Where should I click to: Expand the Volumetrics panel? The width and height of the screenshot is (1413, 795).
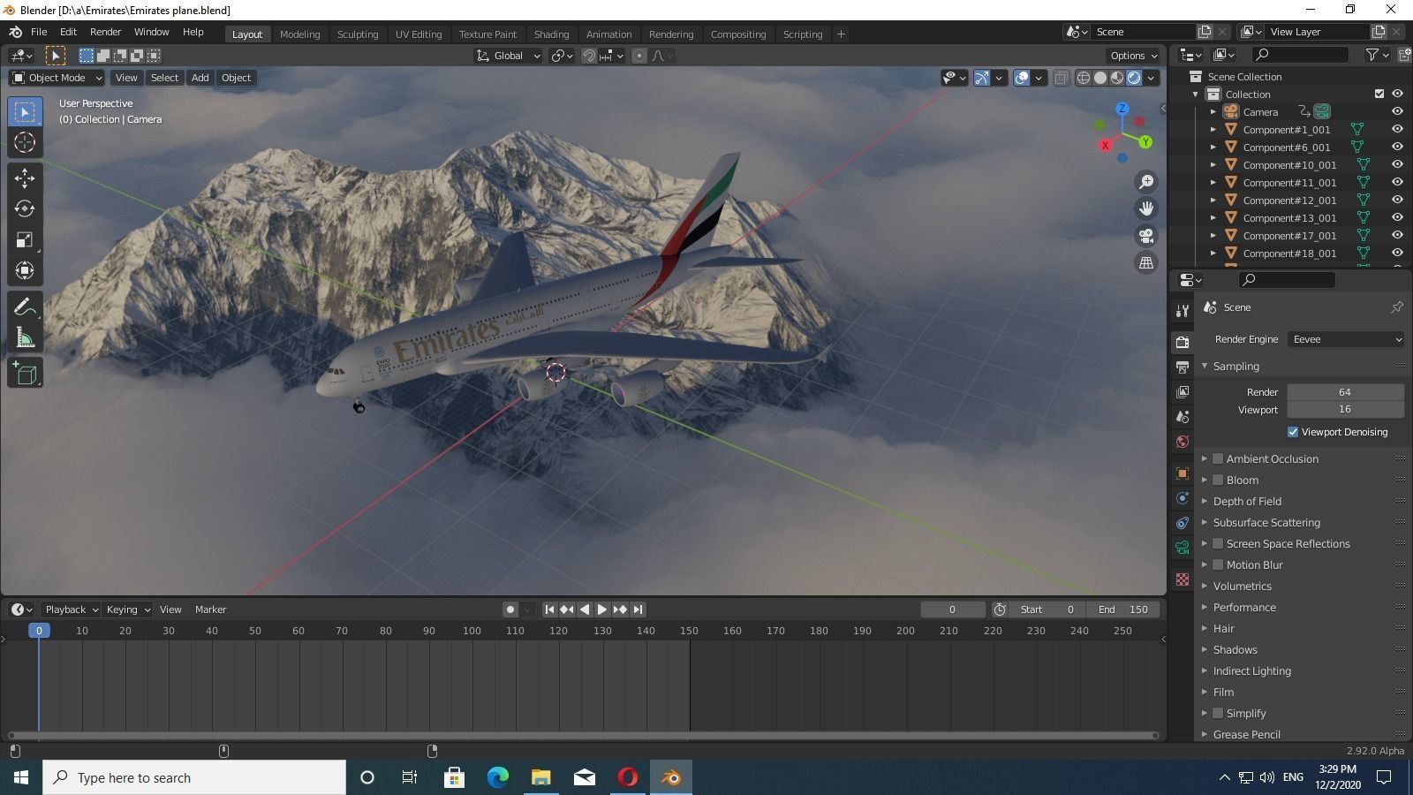coord(1242,586)
